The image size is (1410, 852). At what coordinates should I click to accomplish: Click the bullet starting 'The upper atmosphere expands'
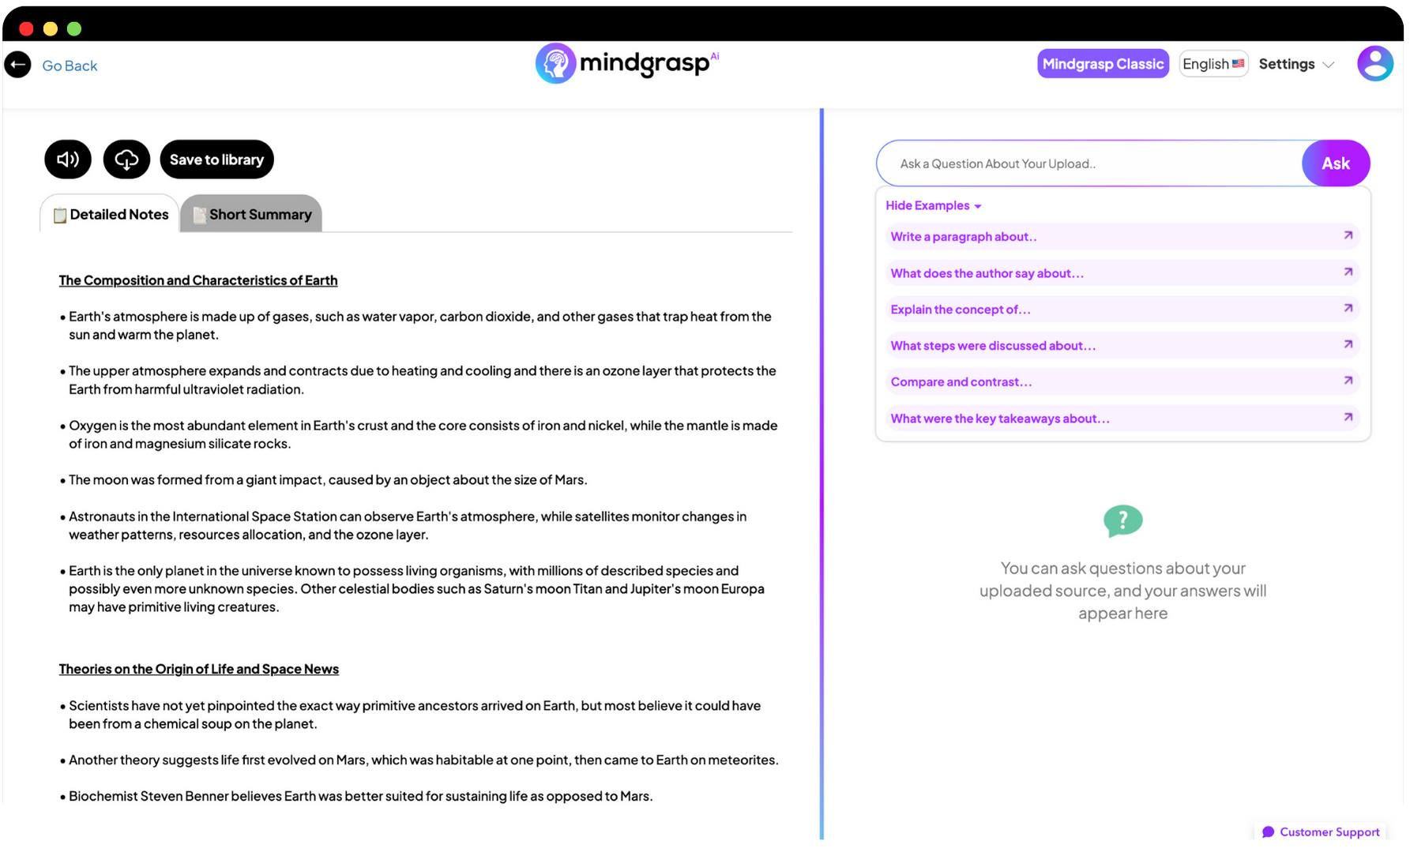[418, 380]
